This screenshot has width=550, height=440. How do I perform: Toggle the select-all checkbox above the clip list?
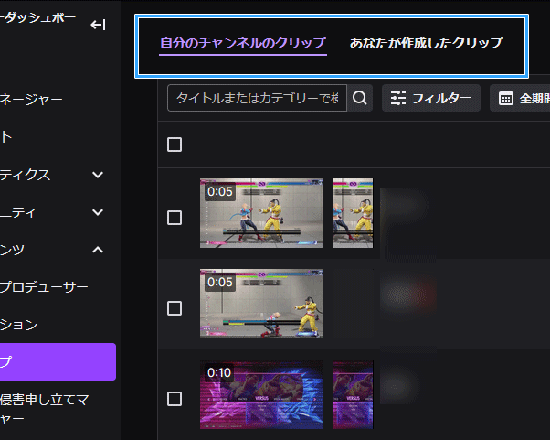point(175,145)
